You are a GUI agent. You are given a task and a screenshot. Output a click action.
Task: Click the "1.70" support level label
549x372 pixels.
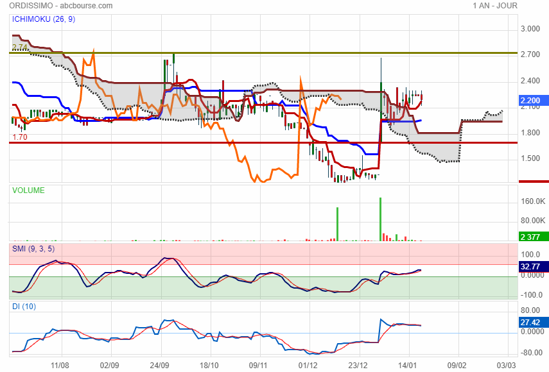coord(20,137)
